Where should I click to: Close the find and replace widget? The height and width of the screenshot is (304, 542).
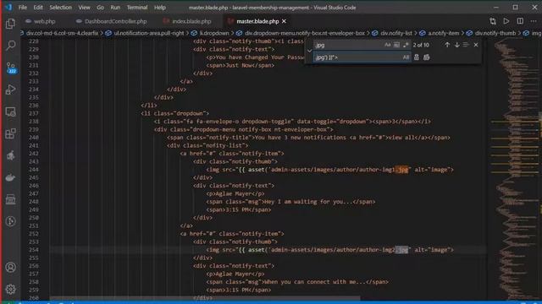click(476, 45)
